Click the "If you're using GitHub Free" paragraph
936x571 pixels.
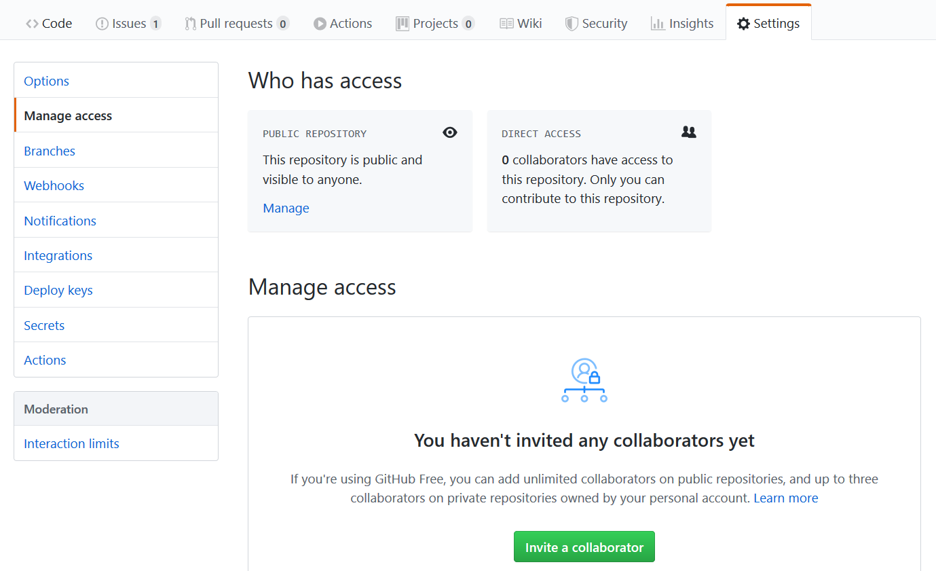pyautogui.click(x=584, y=488)
